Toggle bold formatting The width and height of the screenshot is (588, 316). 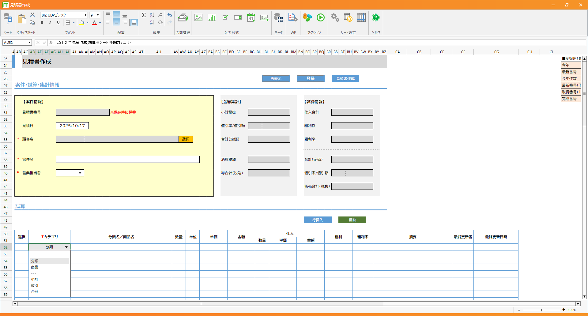tap(42, 23)
